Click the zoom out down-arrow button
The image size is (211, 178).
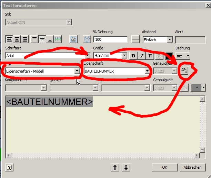126,167
